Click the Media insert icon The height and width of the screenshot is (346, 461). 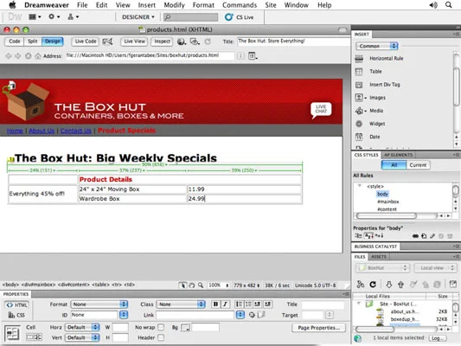point(359,111)
